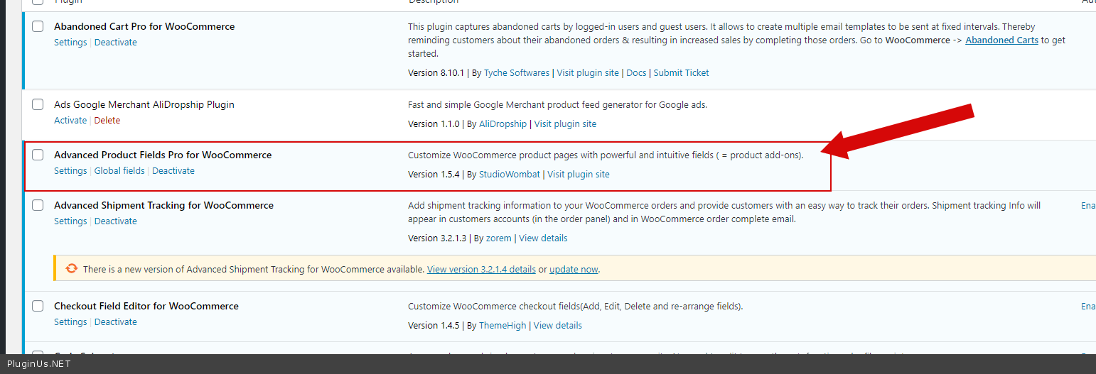Screen dimensions: 1096x374
Task: Open the zorem author link
Action: point(499,238)
